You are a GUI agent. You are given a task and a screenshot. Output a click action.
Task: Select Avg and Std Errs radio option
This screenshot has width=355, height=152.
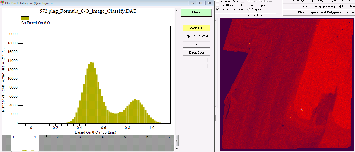click(249, 9)
